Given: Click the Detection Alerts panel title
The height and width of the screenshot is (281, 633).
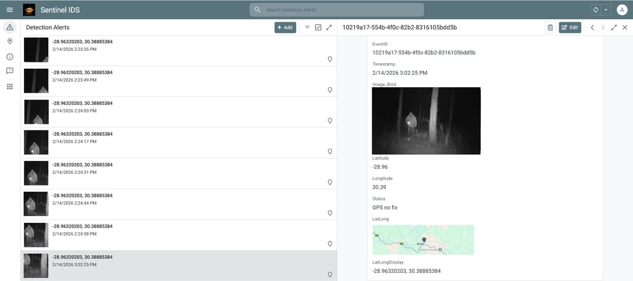Looking at the screenshot, I should [x=48, y=27].
